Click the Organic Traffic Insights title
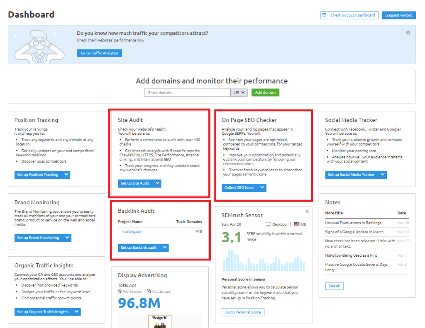This screenshot has width=425, height=328. [x=44, y=265]
